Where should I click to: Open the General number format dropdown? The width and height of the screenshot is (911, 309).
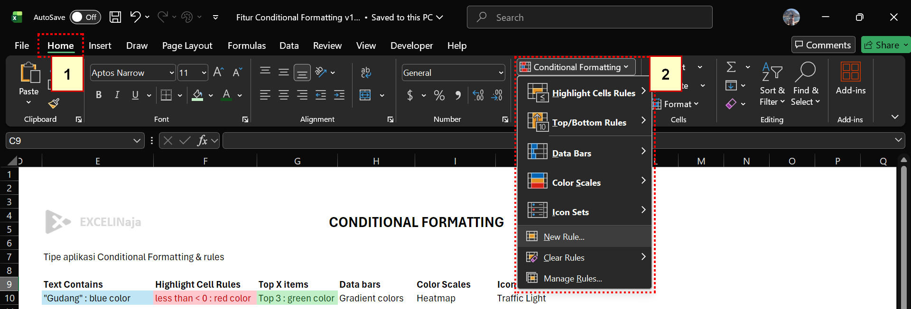[x=501, y=73]
